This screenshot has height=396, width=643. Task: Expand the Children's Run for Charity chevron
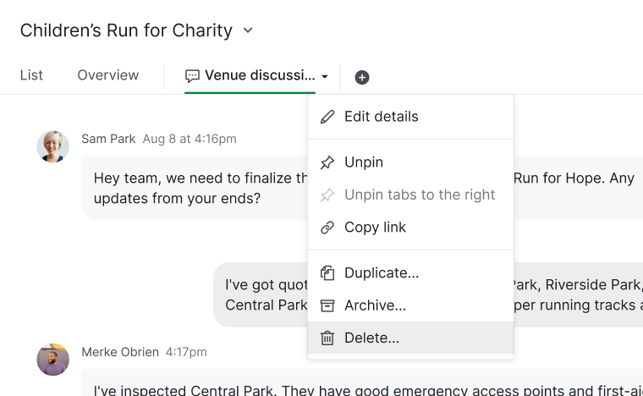(x=248, y=30)
